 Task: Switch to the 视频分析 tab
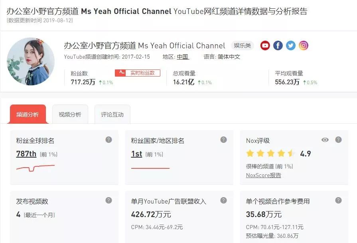click(70, 114)
